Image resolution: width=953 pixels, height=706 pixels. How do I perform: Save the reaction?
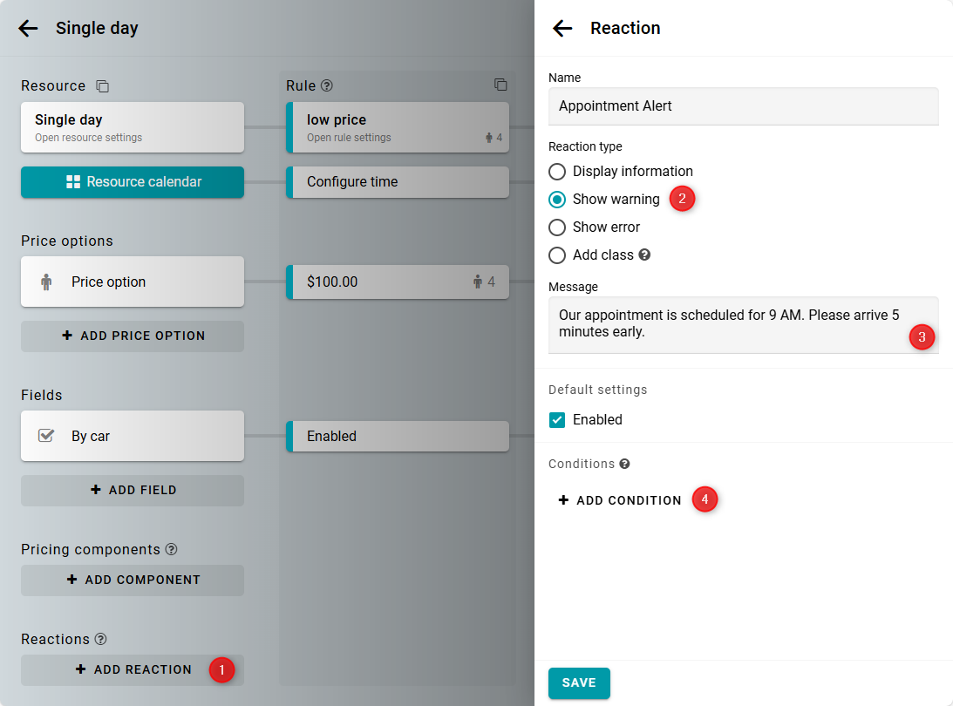[x=579, y=683]
